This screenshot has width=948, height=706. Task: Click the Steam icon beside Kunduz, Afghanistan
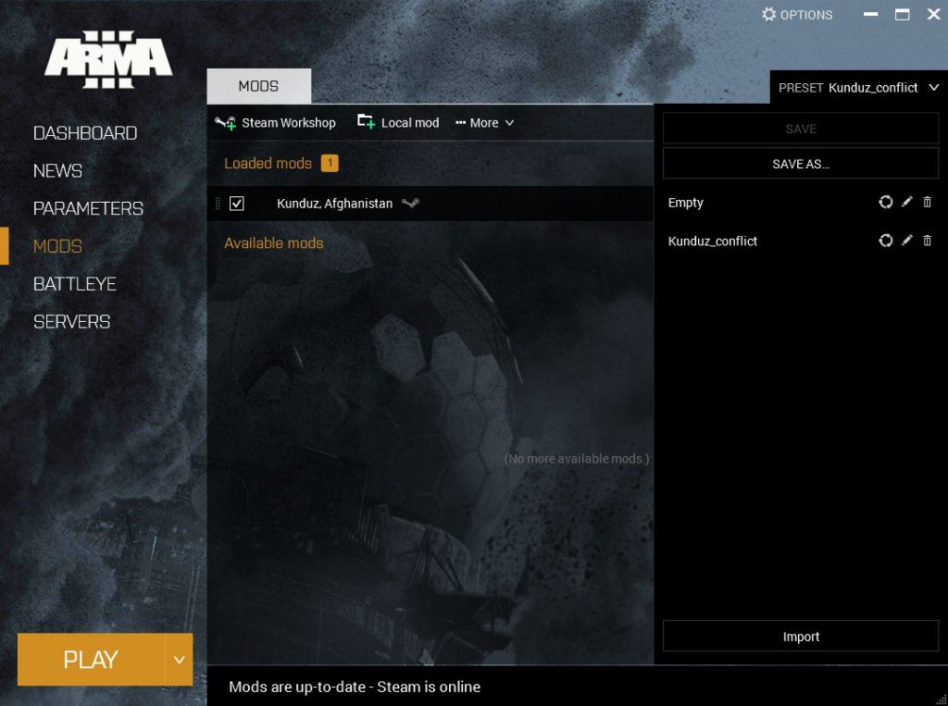[411, 204]
